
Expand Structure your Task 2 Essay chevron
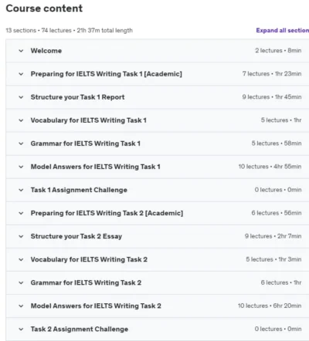point(21,236)
